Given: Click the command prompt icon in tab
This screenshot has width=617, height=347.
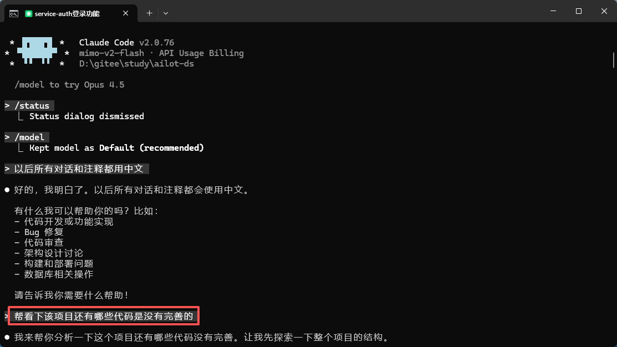Looking at the screenshot, I should pyautogui.click(x=14, y=14).
